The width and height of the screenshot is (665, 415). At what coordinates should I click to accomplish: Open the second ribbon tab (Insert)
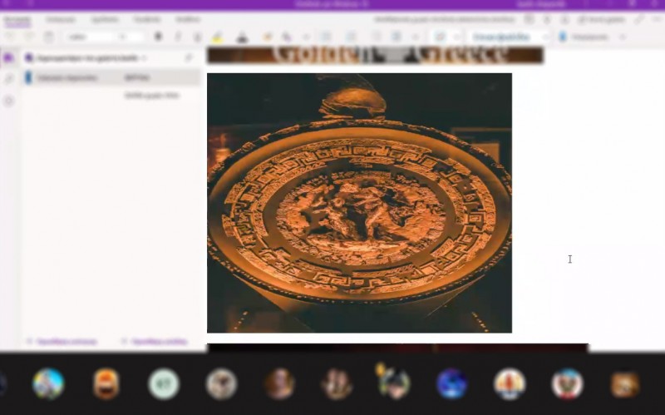[x=60, y=18]
